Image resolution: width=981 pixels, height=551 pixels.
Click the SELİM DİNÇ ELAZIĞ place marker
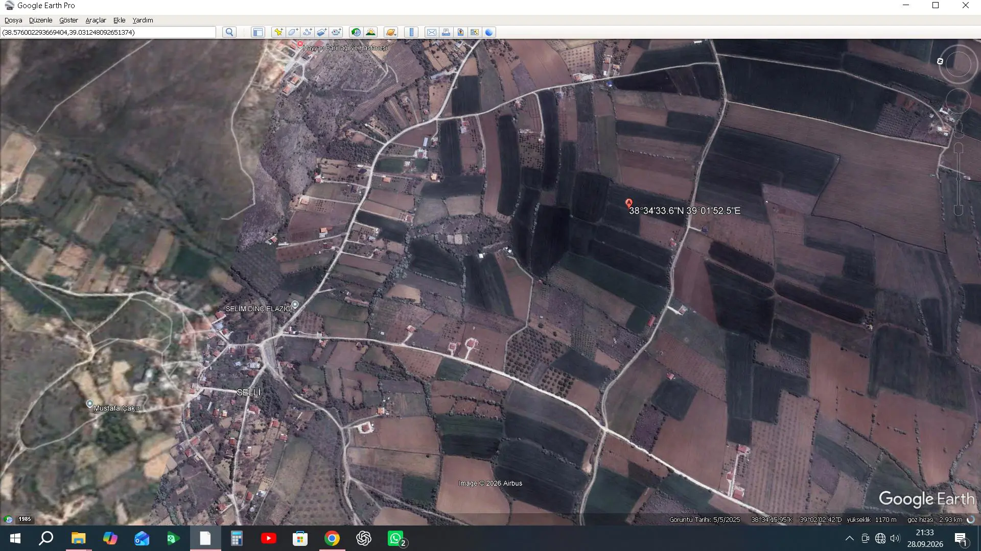pos(295,305)
